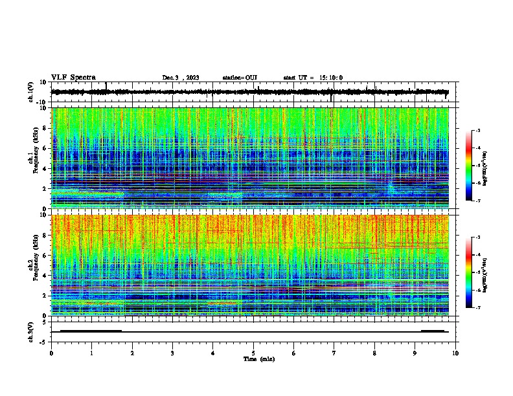Click inside the ch.2 spectrogram panel
Screen dimensions: 513x396
[x=250, y=265]
